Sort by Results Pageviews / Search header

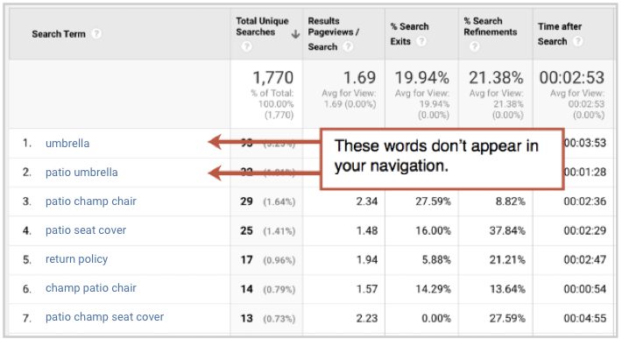tap(333, 33)
